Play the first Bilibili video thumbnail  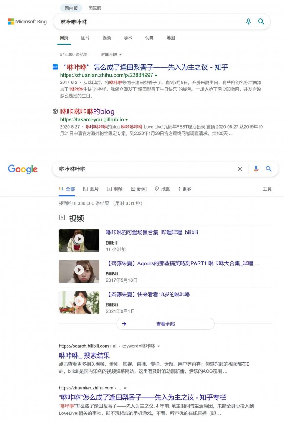click(79, 240)
